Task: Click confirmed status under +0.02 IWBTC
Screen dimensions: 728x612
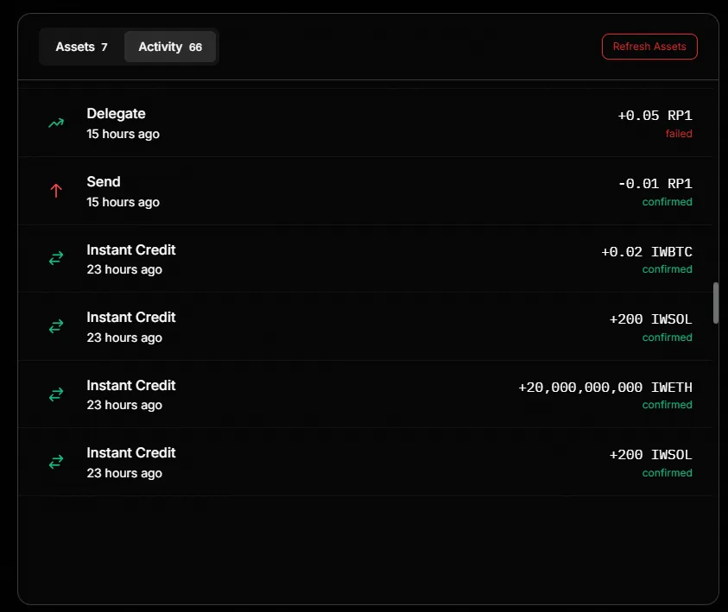Action: click(668, 269)
